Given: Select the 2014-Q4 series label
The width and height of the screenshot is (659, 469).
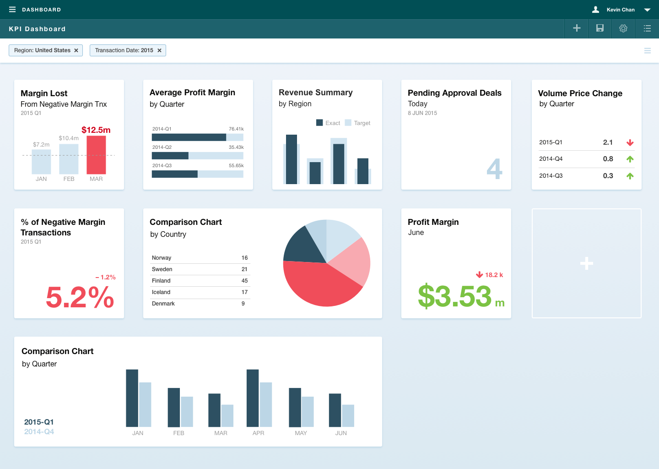Looking at the screenshot, I should tap(39, 432).
